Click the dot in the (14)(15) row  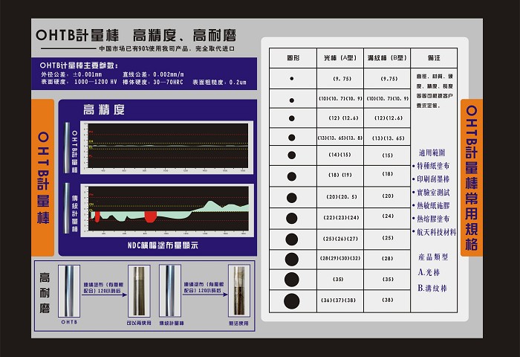point(292,155)
